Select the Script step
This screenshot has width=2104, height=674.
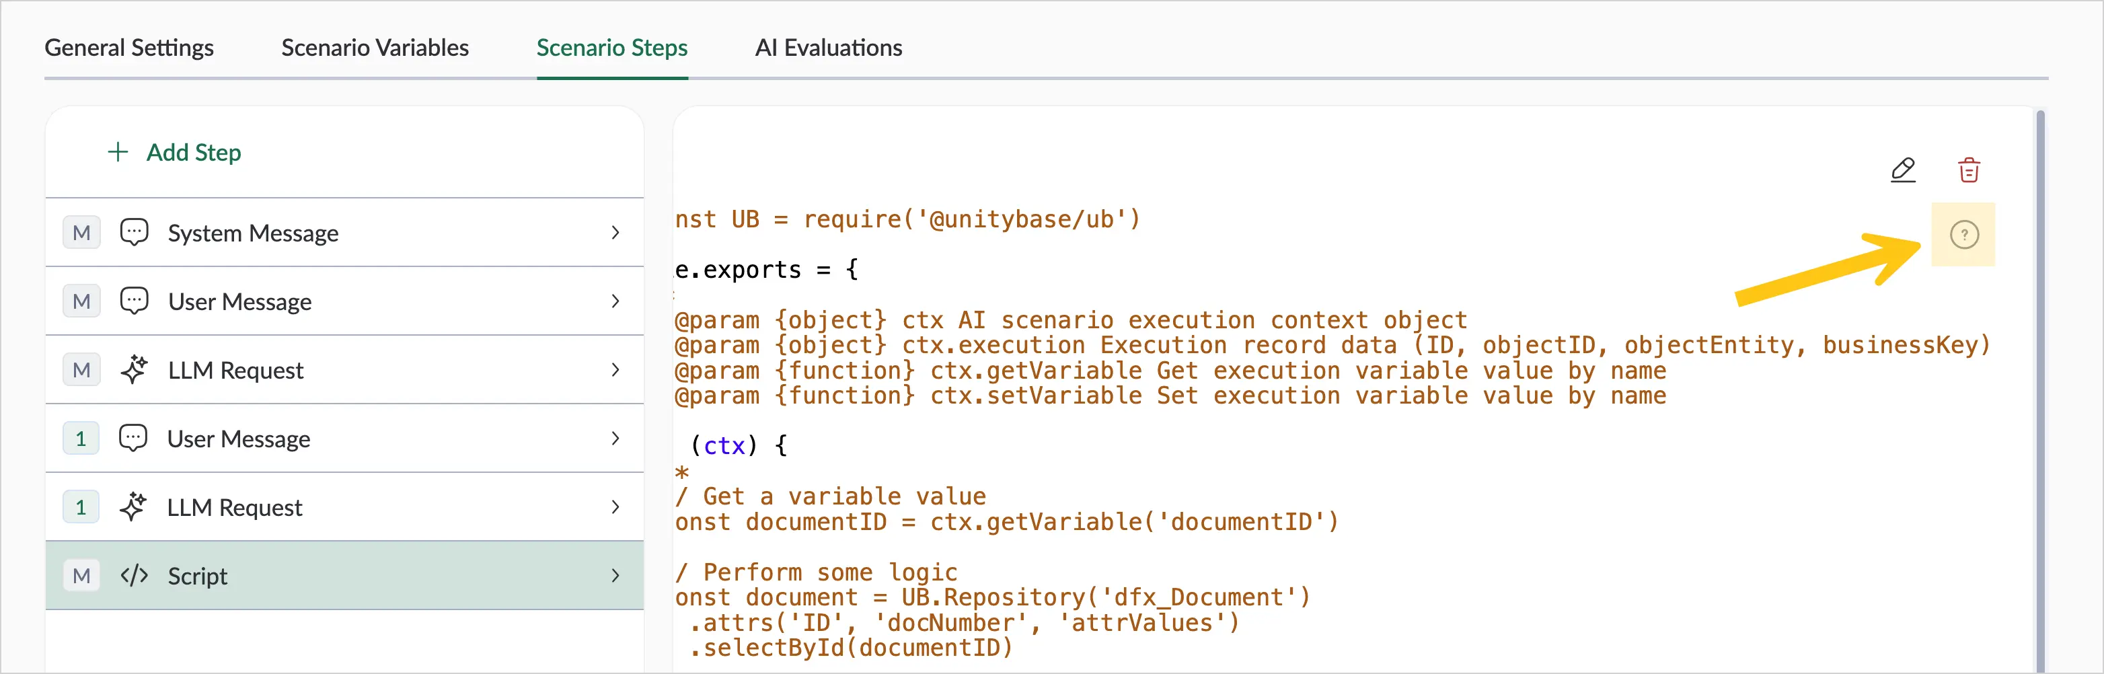(344, 576)
